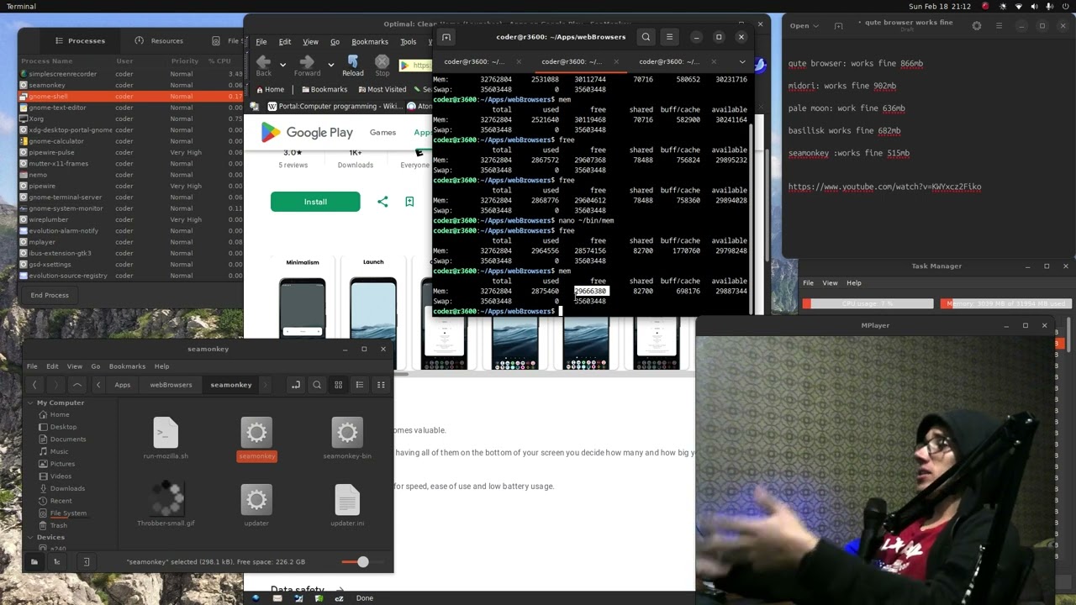The width and height of the screenshot is (1076, 605).
Task: Sort processes by Priority column
Action: (185, 61)
